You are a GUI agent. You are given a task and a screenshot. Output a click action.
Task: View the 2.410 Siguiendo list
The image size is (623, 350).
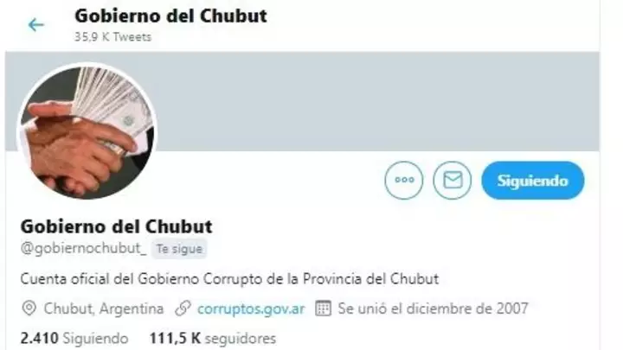(x=74, y=339)
